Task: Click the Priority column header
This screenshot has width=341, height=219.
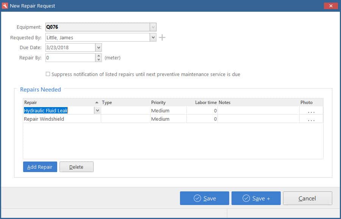Action: coord(168,103)
